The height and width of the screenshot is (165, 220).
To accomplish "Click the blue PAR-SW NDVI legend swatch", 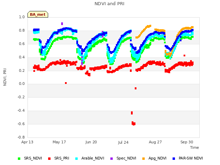I will (174, 158).
